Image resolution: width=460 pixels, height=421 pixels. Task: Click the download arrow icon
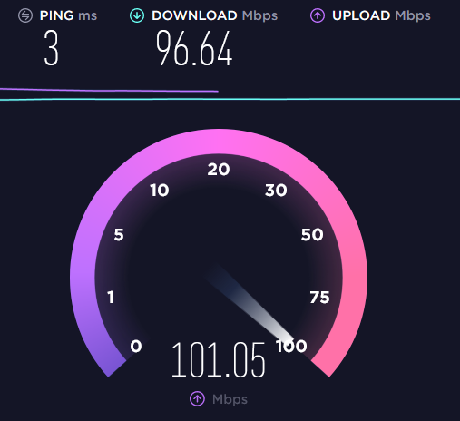click(137, 15)
